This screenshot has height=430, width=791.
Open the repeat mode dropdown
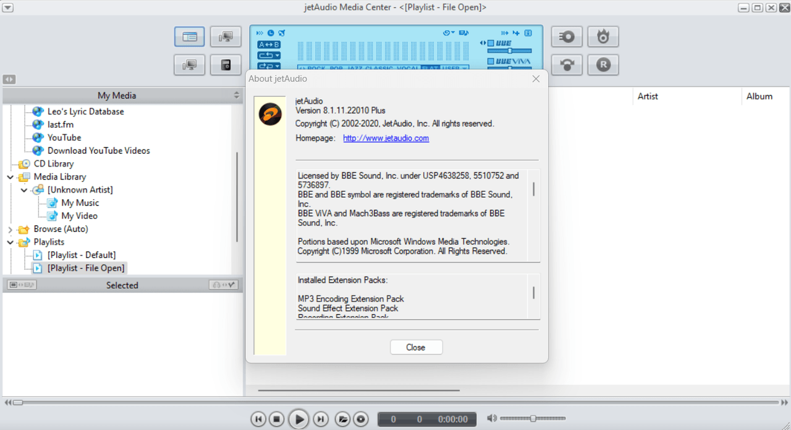point(269,56)
